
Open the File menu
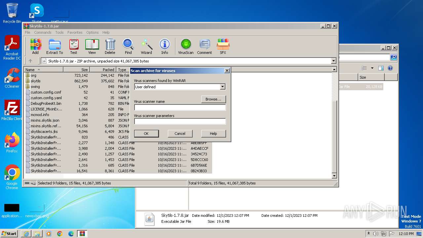27,32
